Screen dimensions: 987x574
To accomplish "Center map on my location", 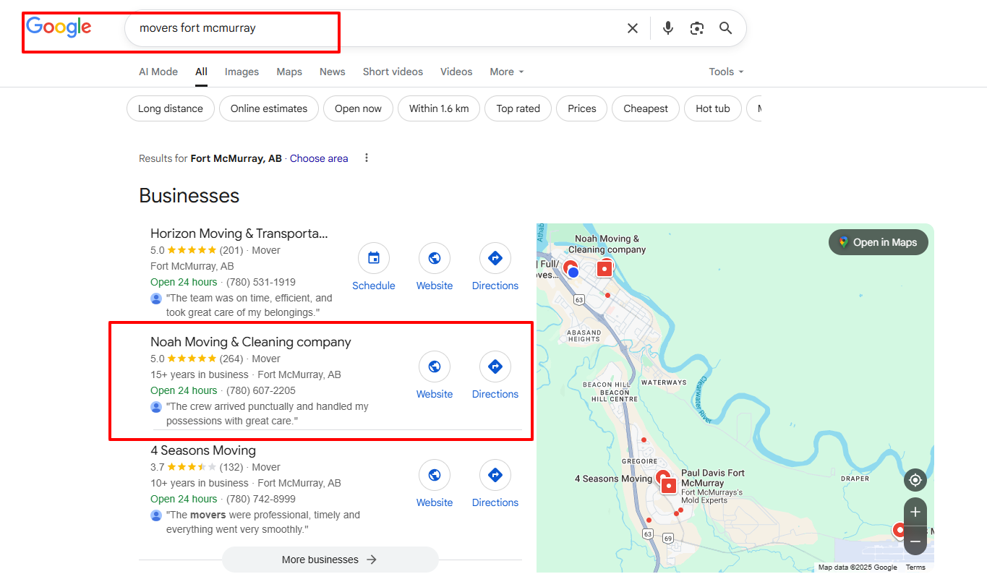I will (x=915, y=480).
